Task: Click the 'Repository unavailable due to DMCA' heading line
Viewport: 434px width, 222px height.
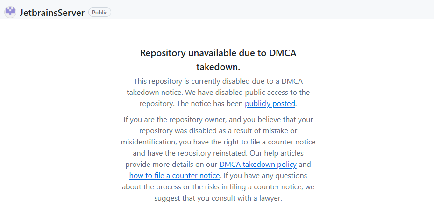Action: pyautogui.click(x=218, y=53)
